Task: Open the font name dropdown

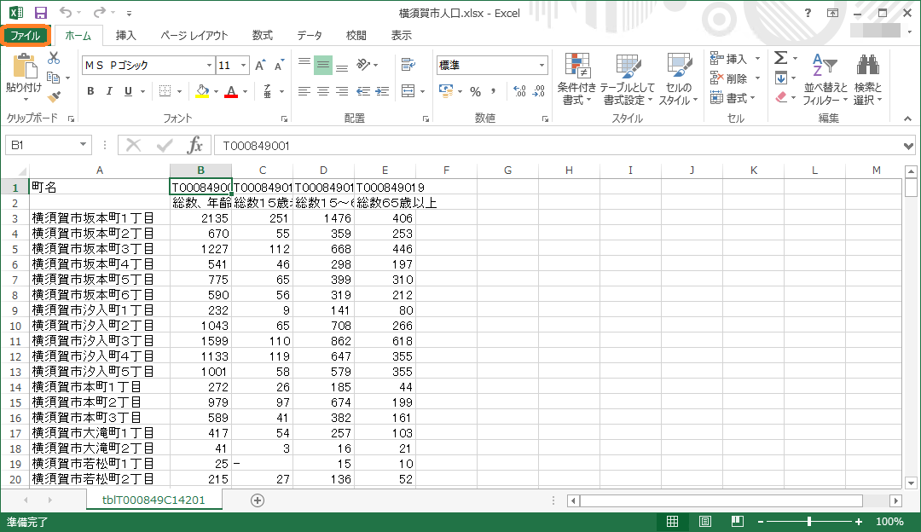Action: point(209,66)
